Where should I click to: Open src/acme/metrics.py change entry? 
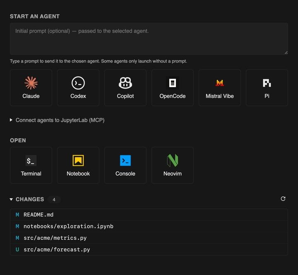click(149, 238)
